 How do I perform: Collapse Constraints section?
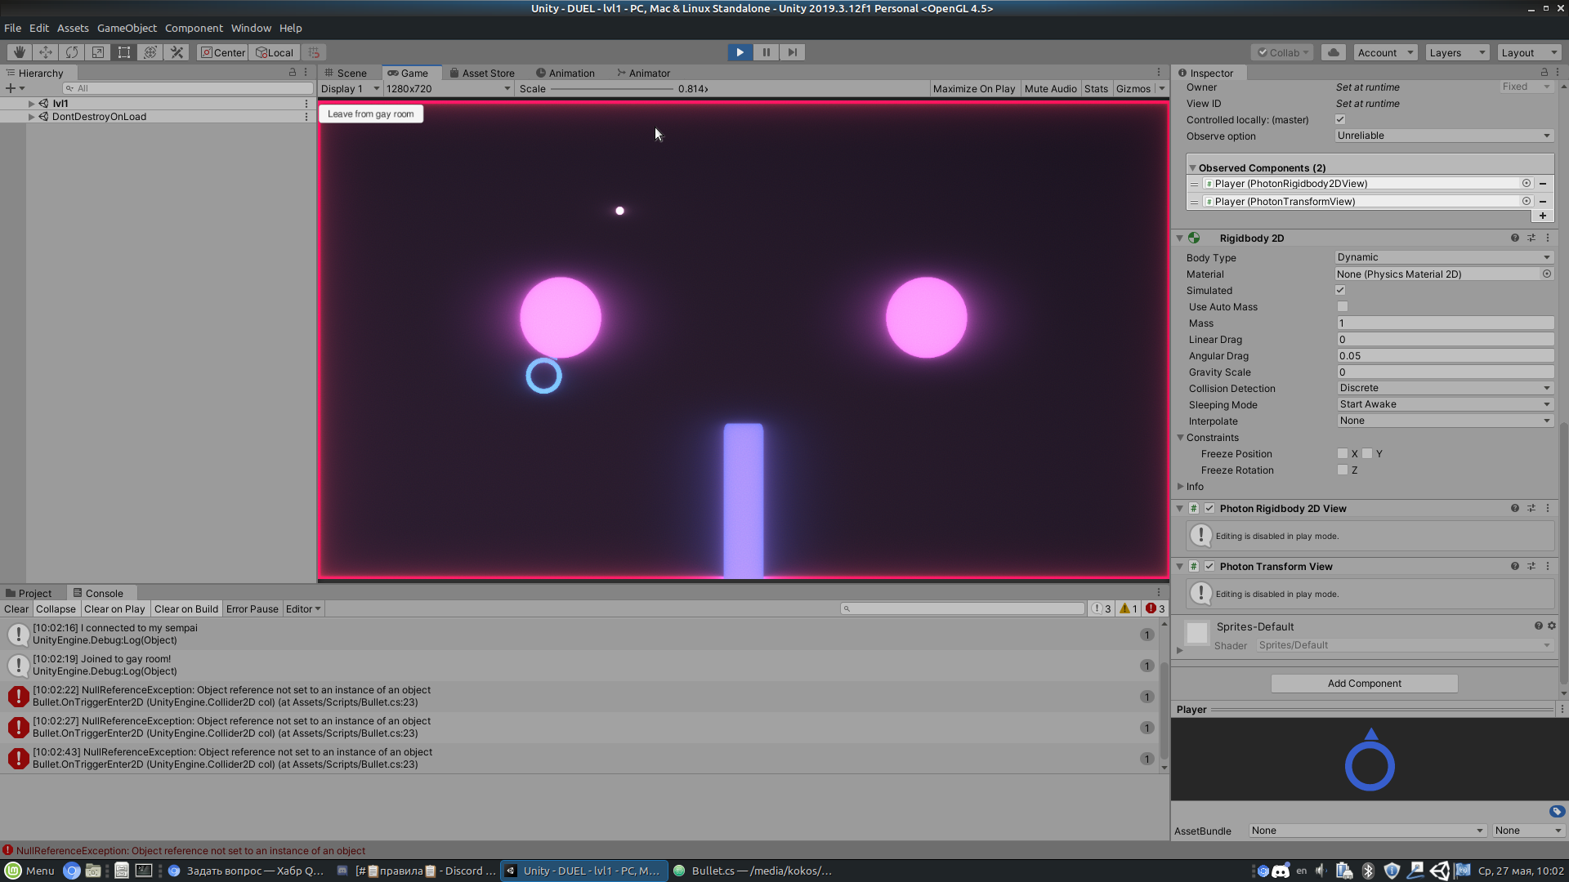[1180, 437]
